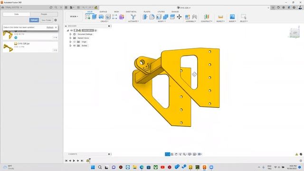
Task: Select the Create Sketch tool
Action: [x=87, y=17]
